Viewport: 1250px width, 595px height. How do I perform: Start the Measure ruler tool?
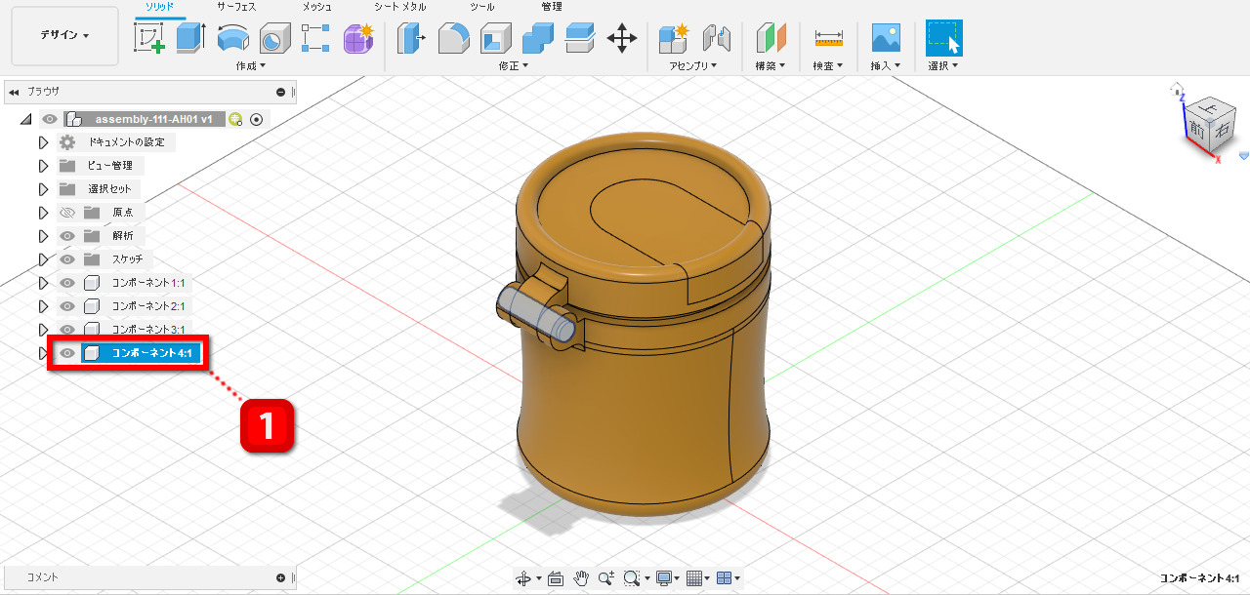(828, 38)
